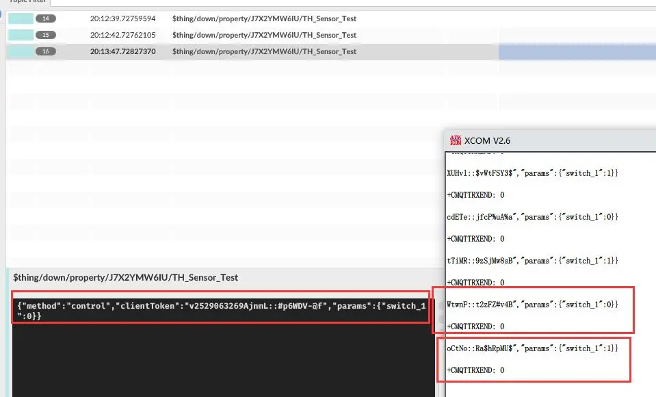Click the XCOM V2.6 app icon
Image resolution: width=656 pixels, height=397 pixels.
pyautogui.click(x=455, y=140)
